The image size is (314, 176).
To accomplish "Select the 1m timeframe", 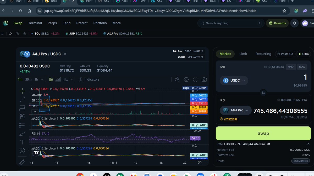I will 20,80.
